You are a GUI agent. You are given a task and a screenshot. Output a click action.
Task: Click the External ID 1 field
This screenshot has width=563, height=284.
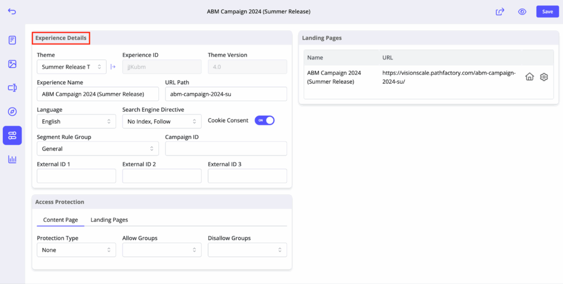click(76, 176)
